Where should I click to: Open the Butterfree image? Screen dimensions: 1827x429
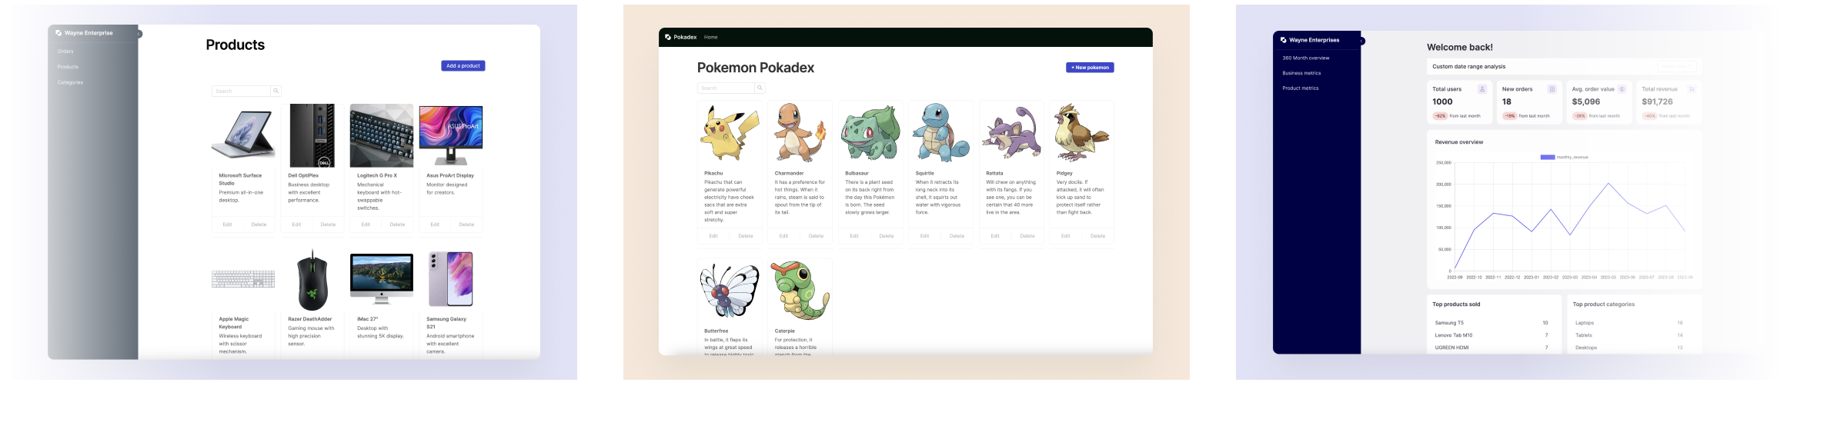(730, 291)
